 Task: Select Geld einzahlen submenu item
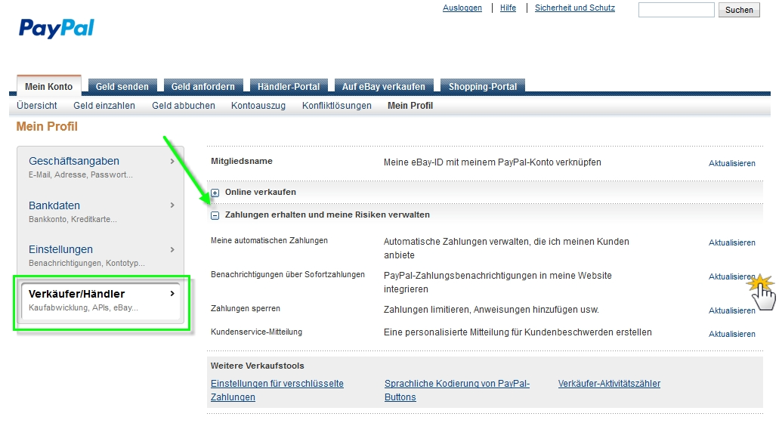coord(104,106)
